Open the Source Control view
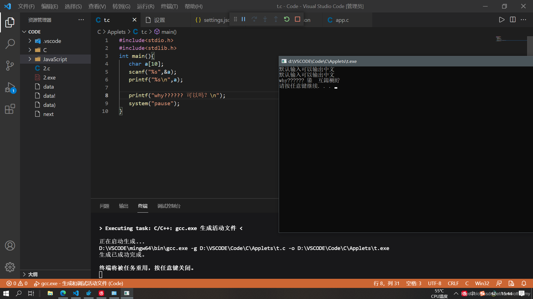 [x=10, y=66]
